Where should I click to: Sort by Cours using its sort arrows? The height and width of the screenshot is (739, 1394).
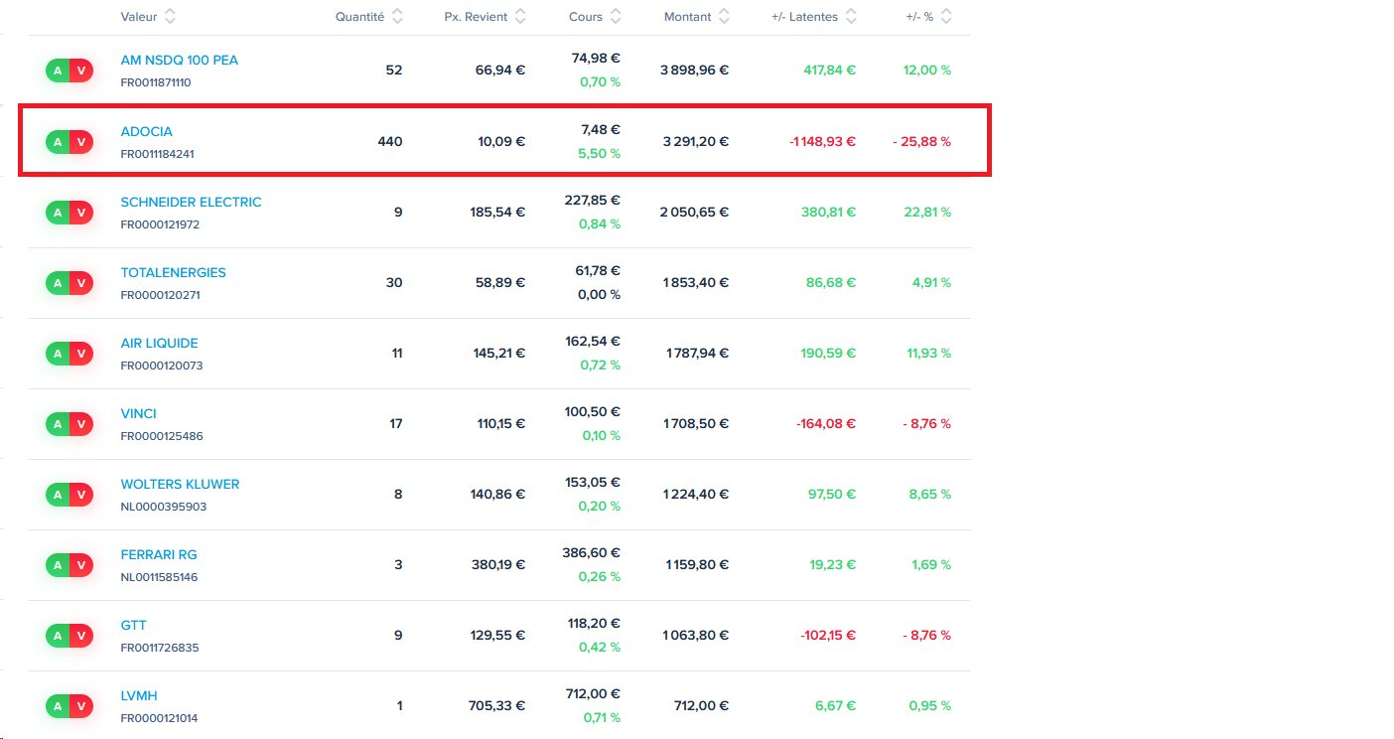pos(616,17)
